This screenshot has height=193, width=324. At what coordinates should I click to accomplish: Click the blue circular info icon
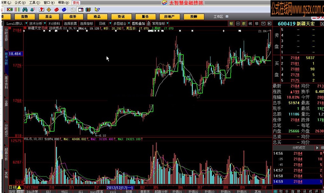pos(64,10)
